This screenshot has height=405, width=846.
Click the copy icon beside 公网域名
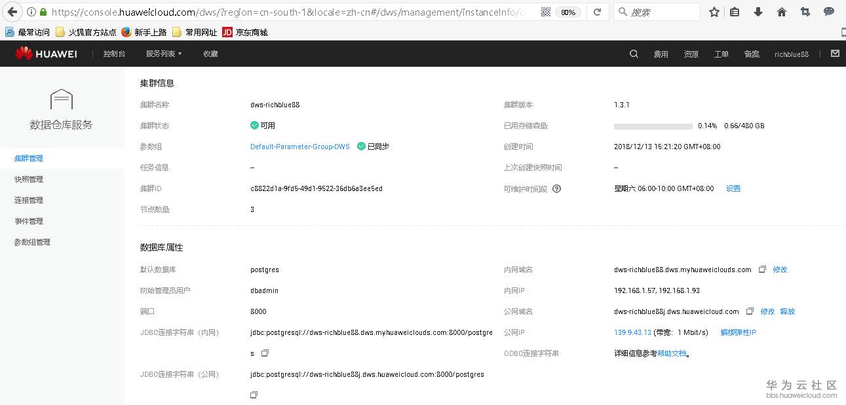pyautogui.click(x=750, y=311)
